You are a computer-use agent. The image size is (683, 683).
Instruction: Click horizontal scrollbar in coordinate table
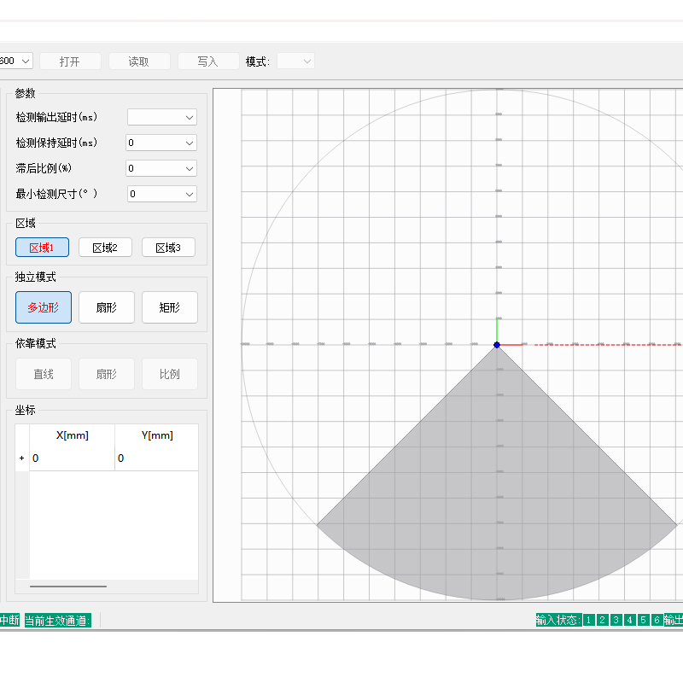[x=68, y=587]
